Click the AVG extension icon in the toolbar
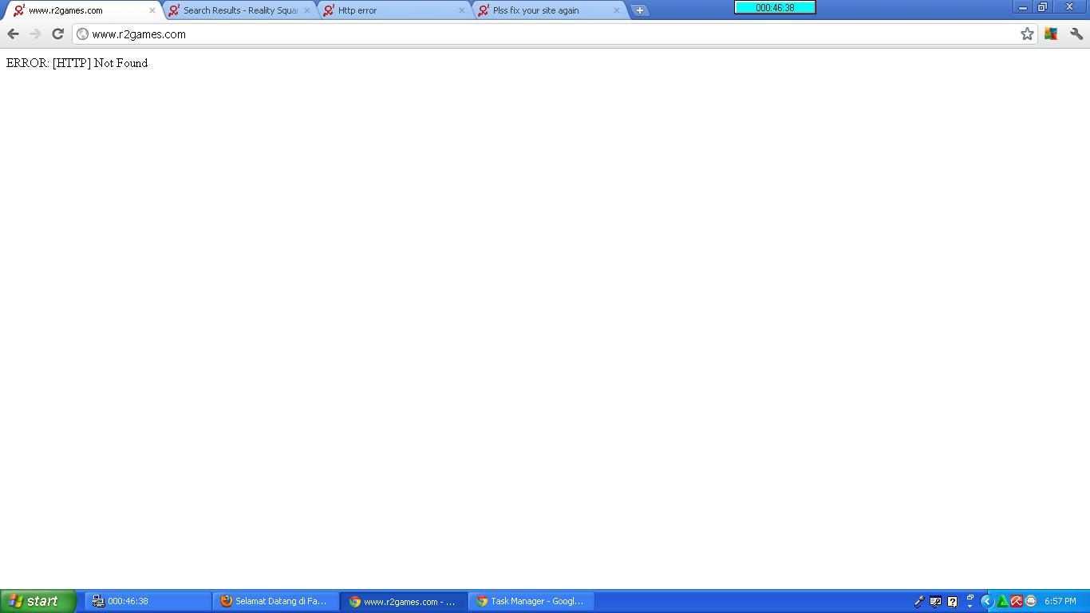 [1051, 34]
